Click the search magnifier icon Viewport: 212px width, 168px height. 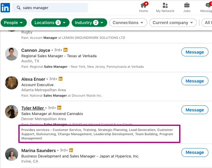(x=19, y=8)
